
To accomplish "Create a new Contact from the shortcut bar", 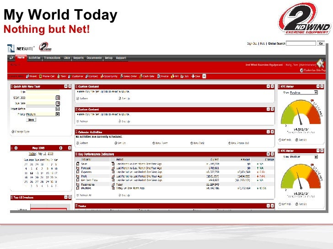I will pos(91,76).
